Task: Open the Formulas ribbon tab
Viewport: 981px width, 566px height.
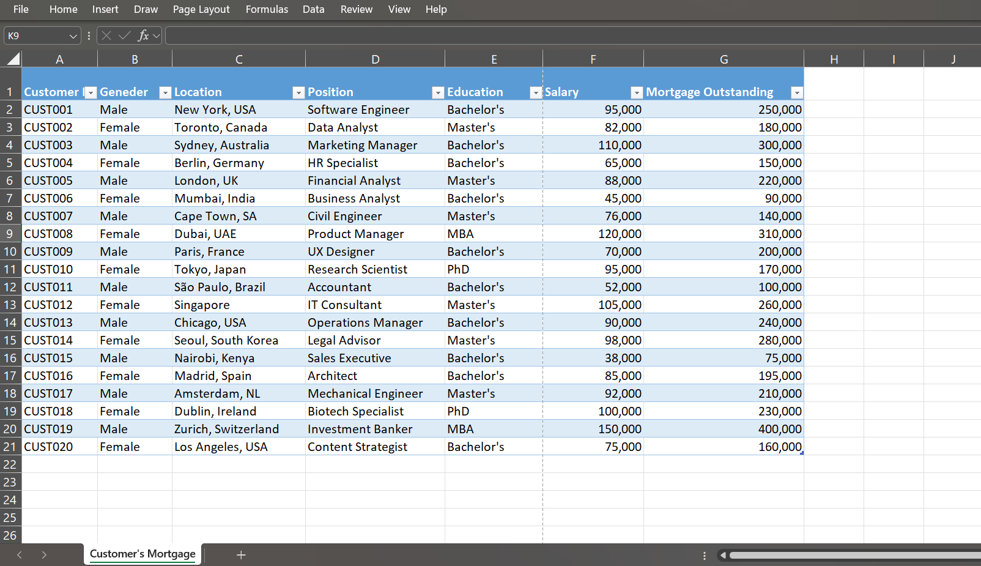Action: (x=267, y=9)
